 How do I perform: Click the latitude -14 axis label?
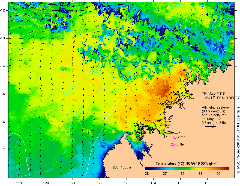3,66
